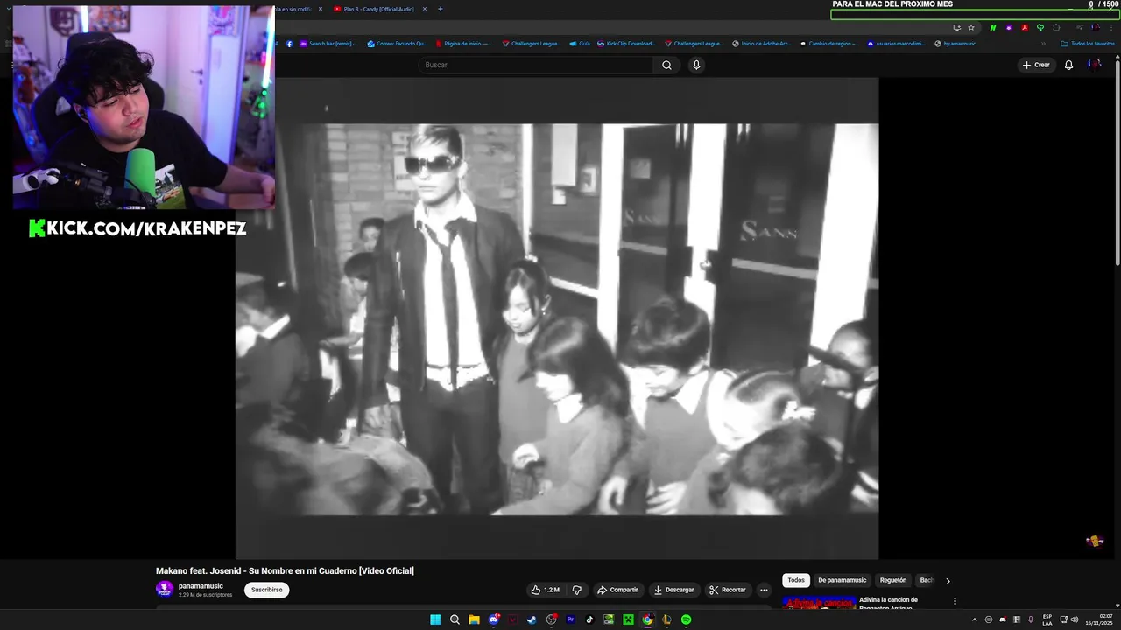Click the Crear create button
The width and height of the screenshot is (1121, 630).
click(x=1036, y=65)
